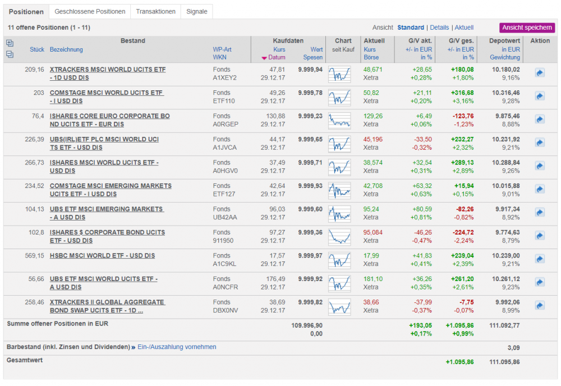The height and width of the screenshot is (386, 561).
Task: Switch view to Details
Action: [439, 27]
